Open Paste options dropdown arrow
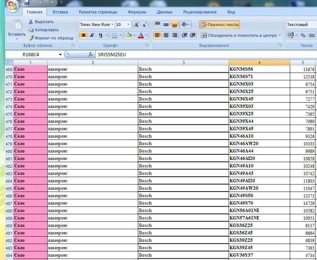The height and width of the screenshot is (260, 317). (17, 39)
